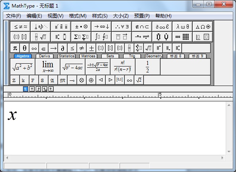Insert the circled times symbol from bottom bar
This screenshot has width=236, height=172.
[x=81, y=80]
